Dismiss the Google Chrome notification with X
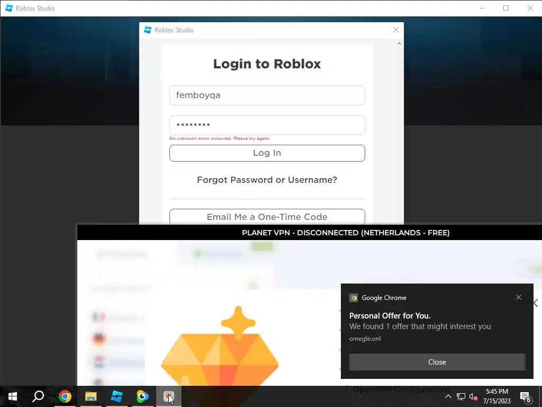542x407 pixels. point(519,297)
